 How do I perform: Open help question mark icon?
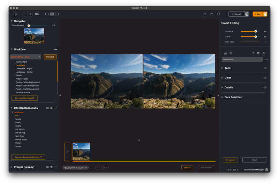coord(266,170)
